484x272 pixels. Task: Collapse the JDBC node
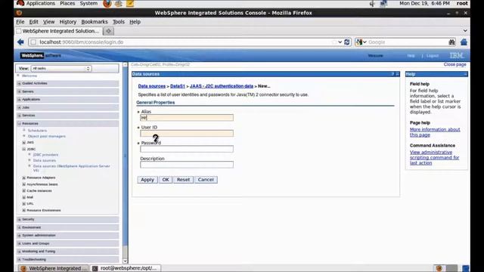(23, 150)
